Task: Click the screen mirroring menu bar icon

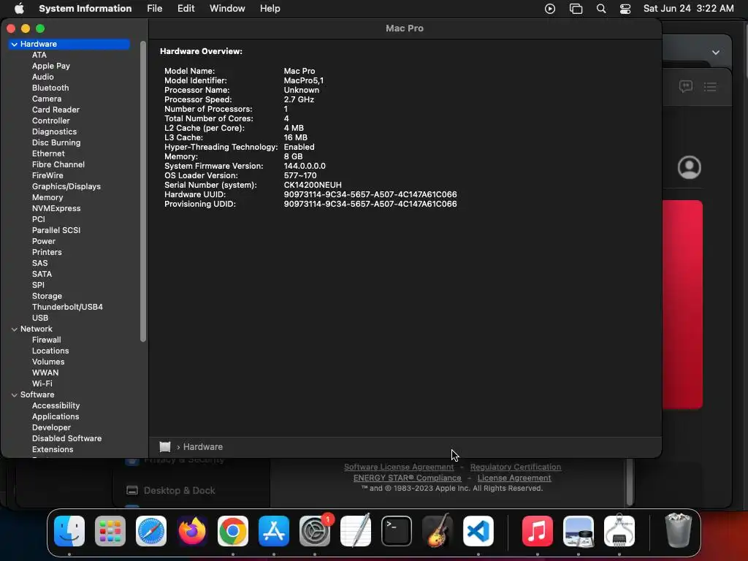Action: point(576,9)
